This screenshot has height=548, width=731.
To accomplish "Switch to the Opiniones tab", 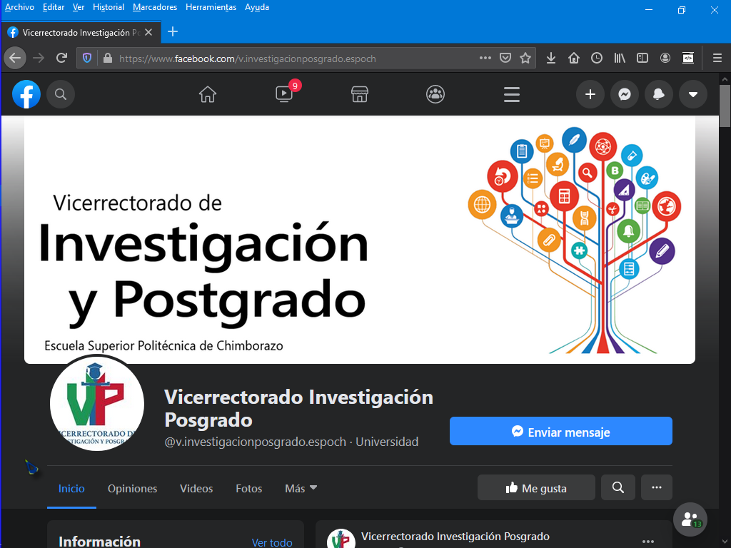I will pos(132,488).
